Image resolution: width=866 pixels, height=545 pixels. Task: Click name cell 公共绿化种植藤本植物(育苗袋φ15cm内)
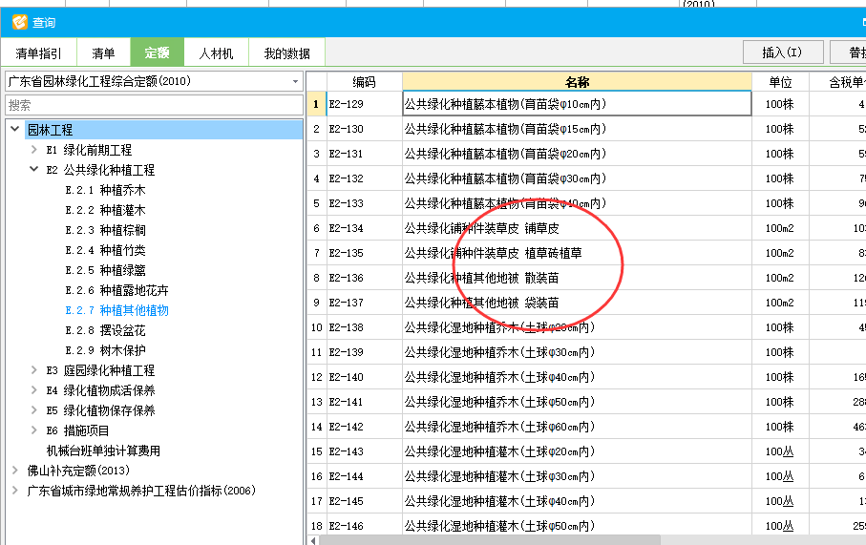coord(577,129)
